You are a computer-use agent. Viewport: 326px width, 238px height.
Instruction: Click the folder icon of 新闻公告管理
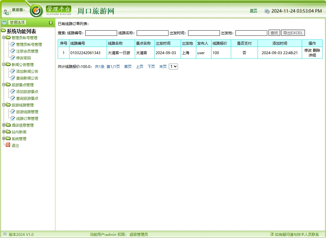(x=8, y=65)
